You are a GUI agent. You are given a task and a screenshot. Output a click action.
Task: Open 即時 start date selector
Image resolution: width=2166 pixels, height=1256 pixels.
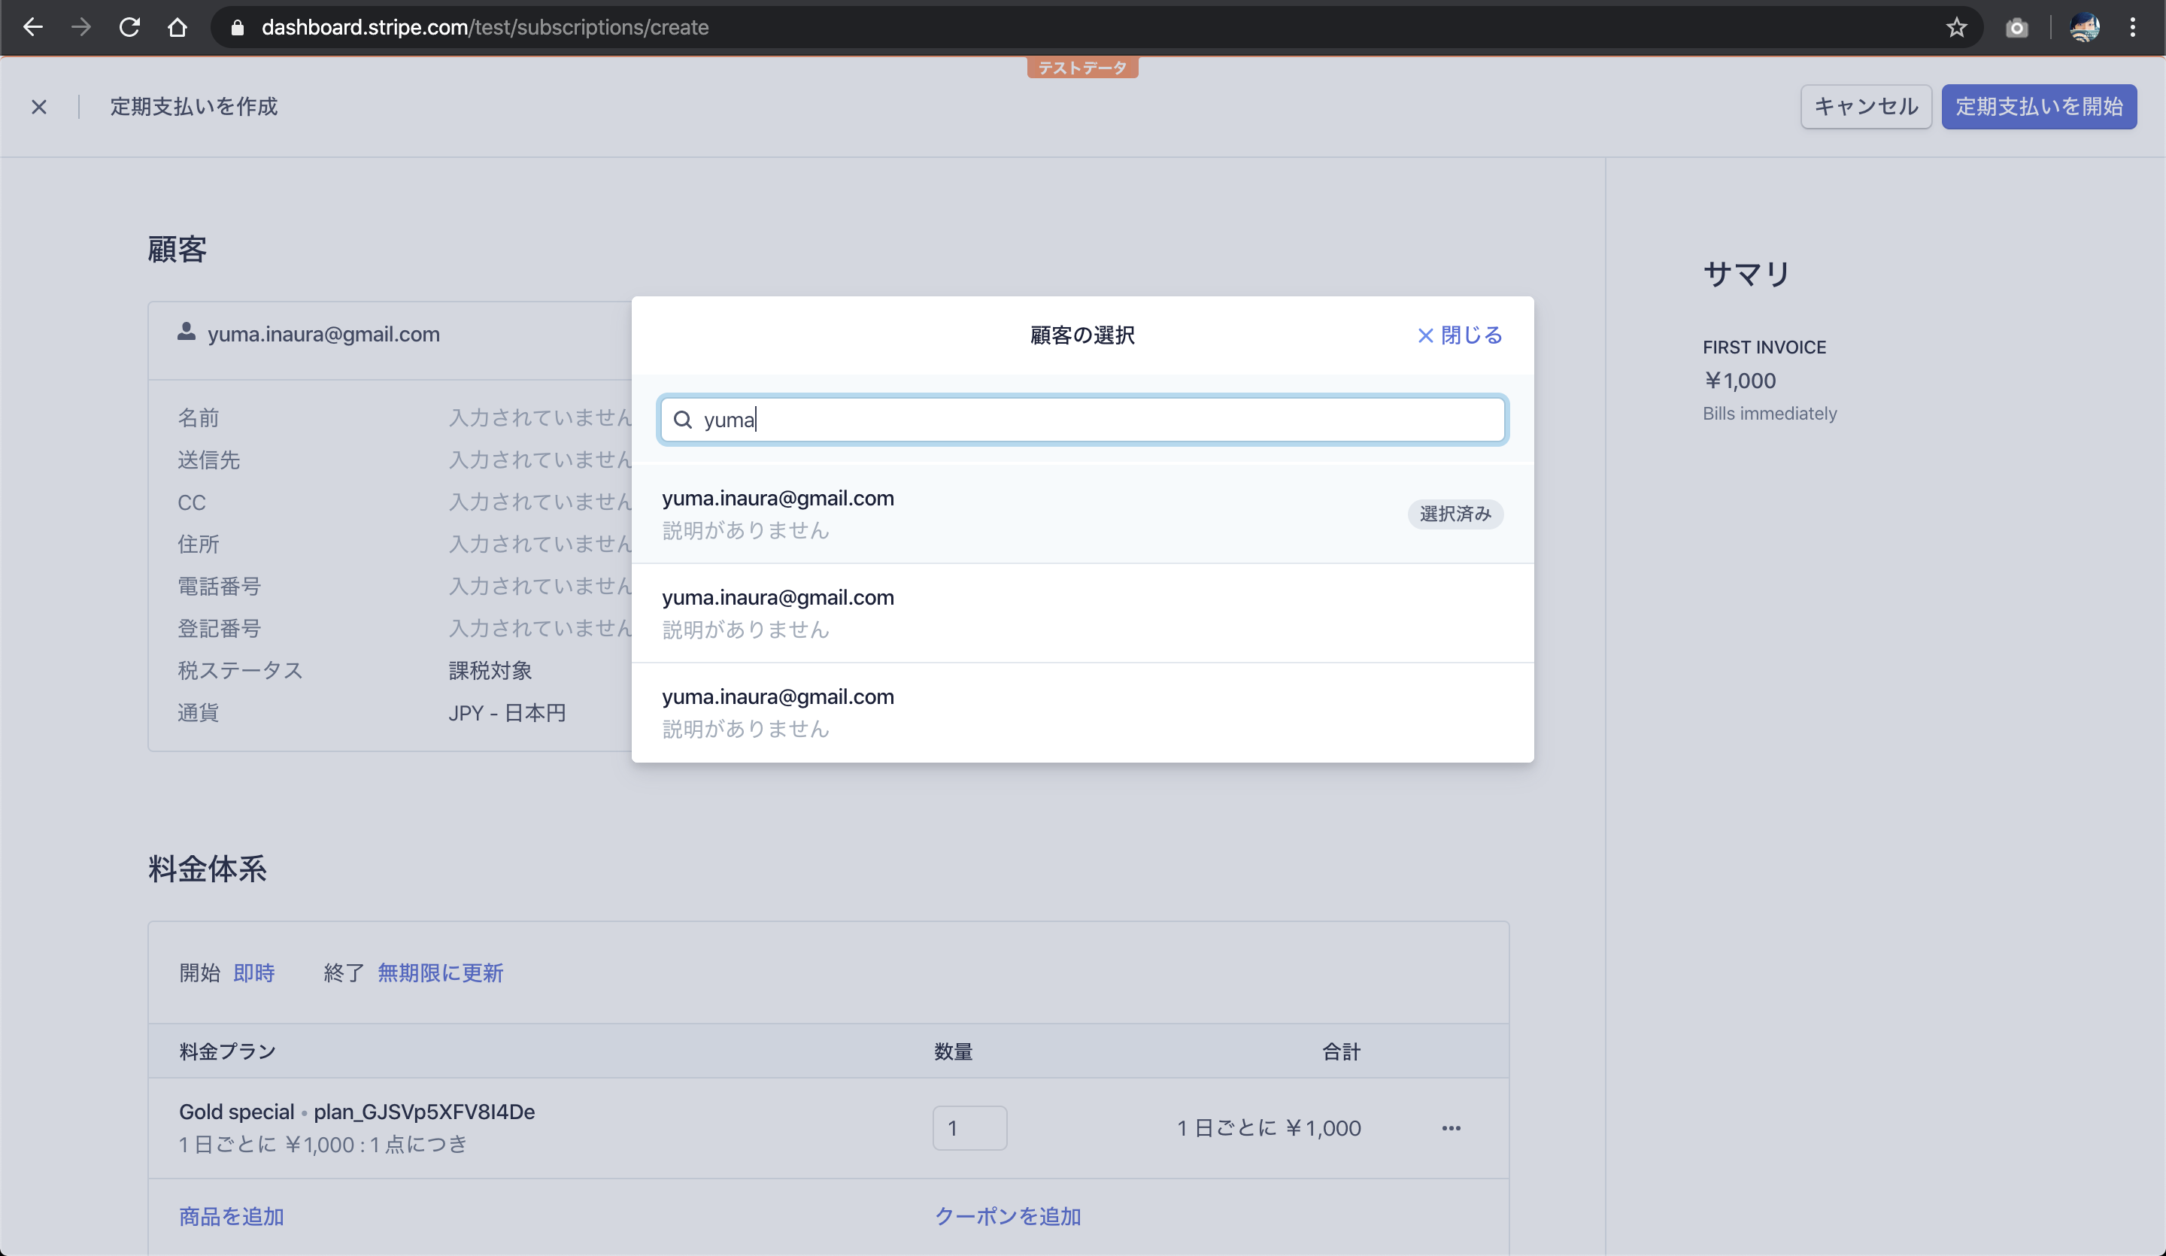(253, 972)
